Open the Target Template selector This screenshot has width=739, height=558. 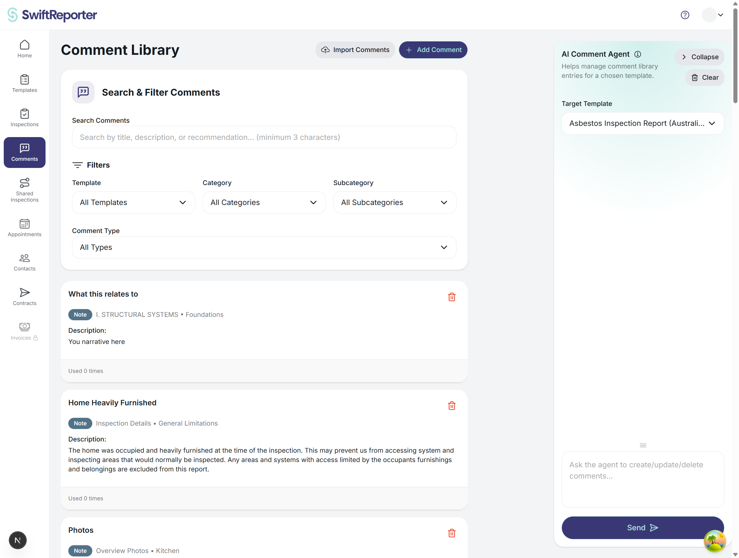click(642, 123)
